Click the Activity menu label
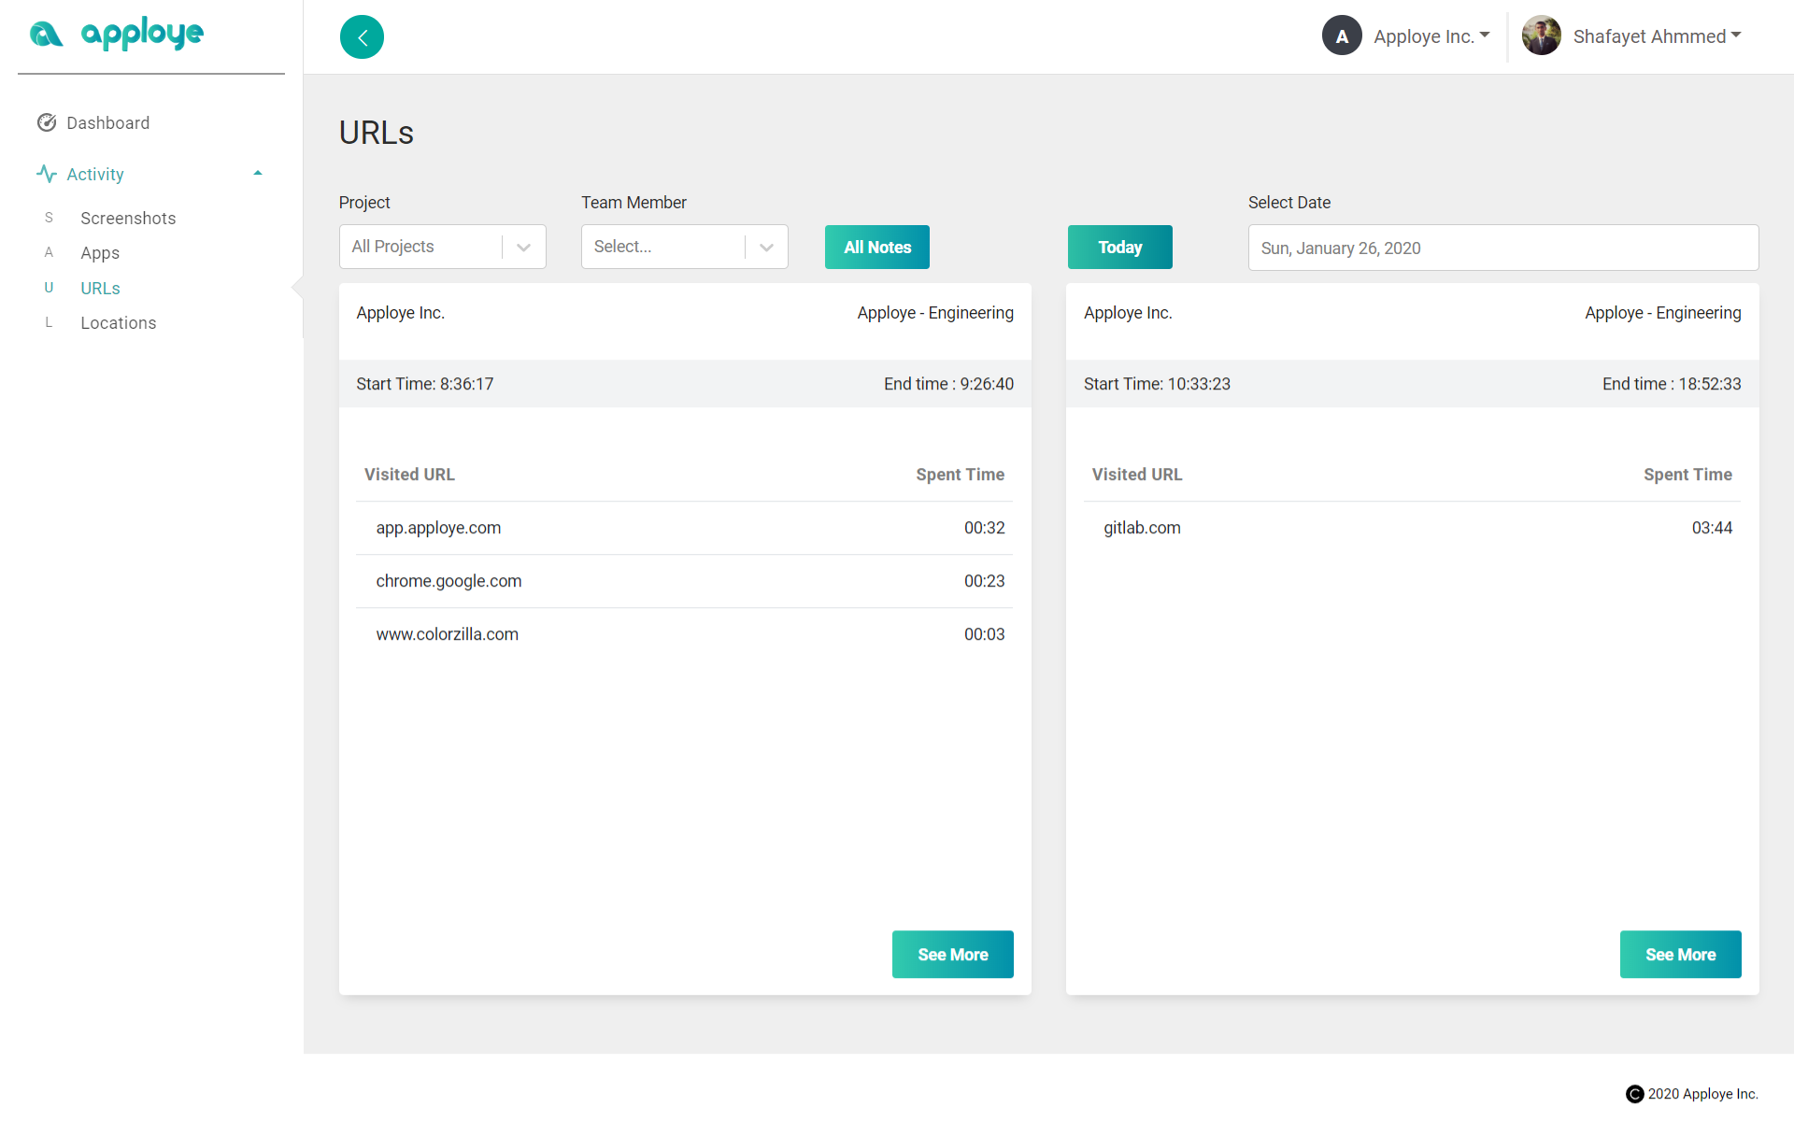1794x1135 pixels. pyautogui.click(x=95, y=175)
